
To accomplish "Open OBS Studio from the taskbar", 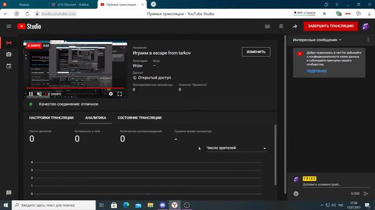I will [x=186, y=205].
